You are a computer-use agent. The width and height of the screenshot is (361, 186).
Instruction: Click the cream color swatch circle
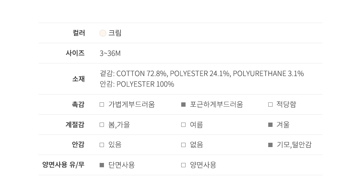(103, 33)
